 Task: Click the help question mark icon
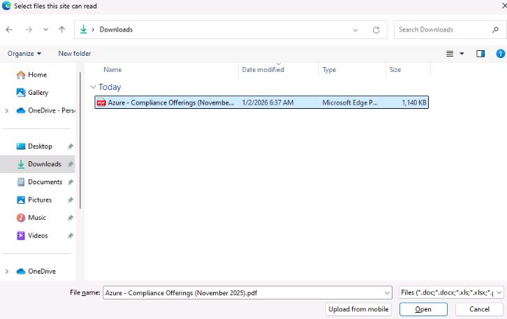point(500,54)
